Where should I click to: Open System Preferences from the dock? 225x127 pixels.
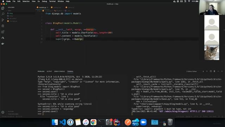[109, 122]
